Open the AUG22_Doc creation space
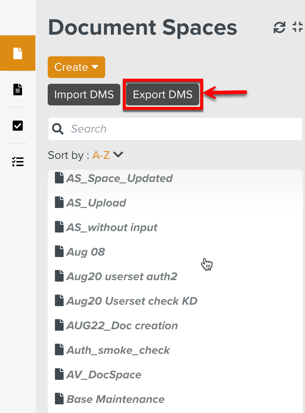The width and height of the screenshot is (305, 413). (122, 325)
